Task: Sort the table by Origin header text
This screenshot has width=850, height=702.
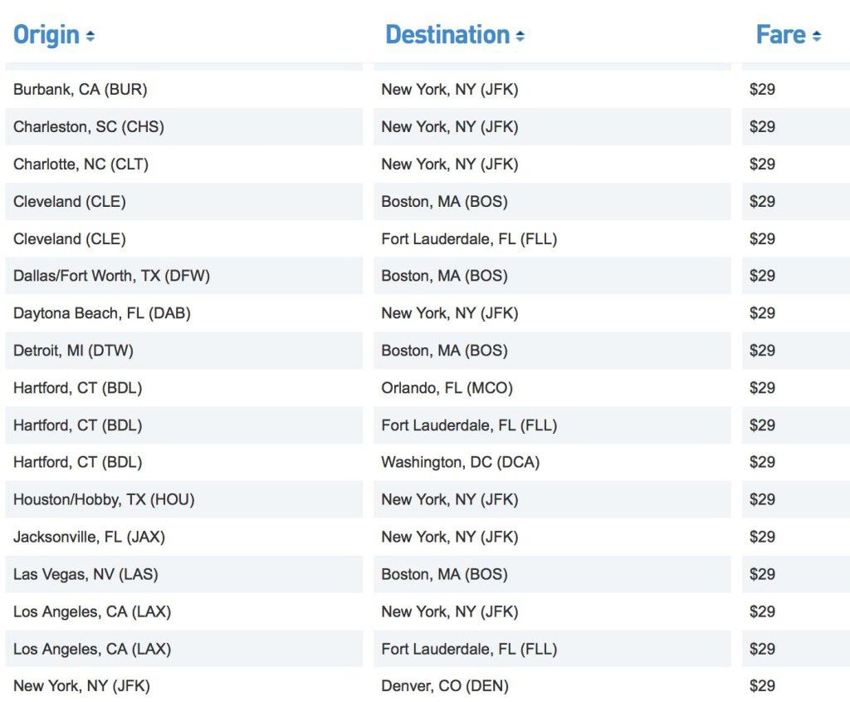Action: click(46, 35)
